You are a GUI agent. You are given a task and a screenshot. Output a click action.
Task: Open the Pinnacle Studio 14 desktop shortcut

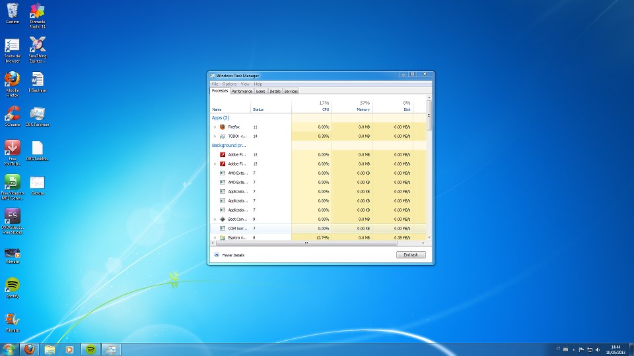(x=37, y=16)
